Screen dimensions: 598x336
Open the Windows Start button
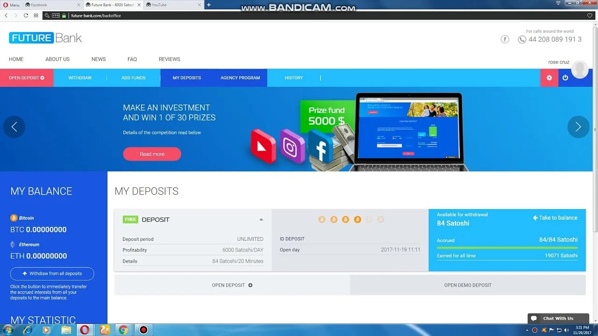(8, 330)
